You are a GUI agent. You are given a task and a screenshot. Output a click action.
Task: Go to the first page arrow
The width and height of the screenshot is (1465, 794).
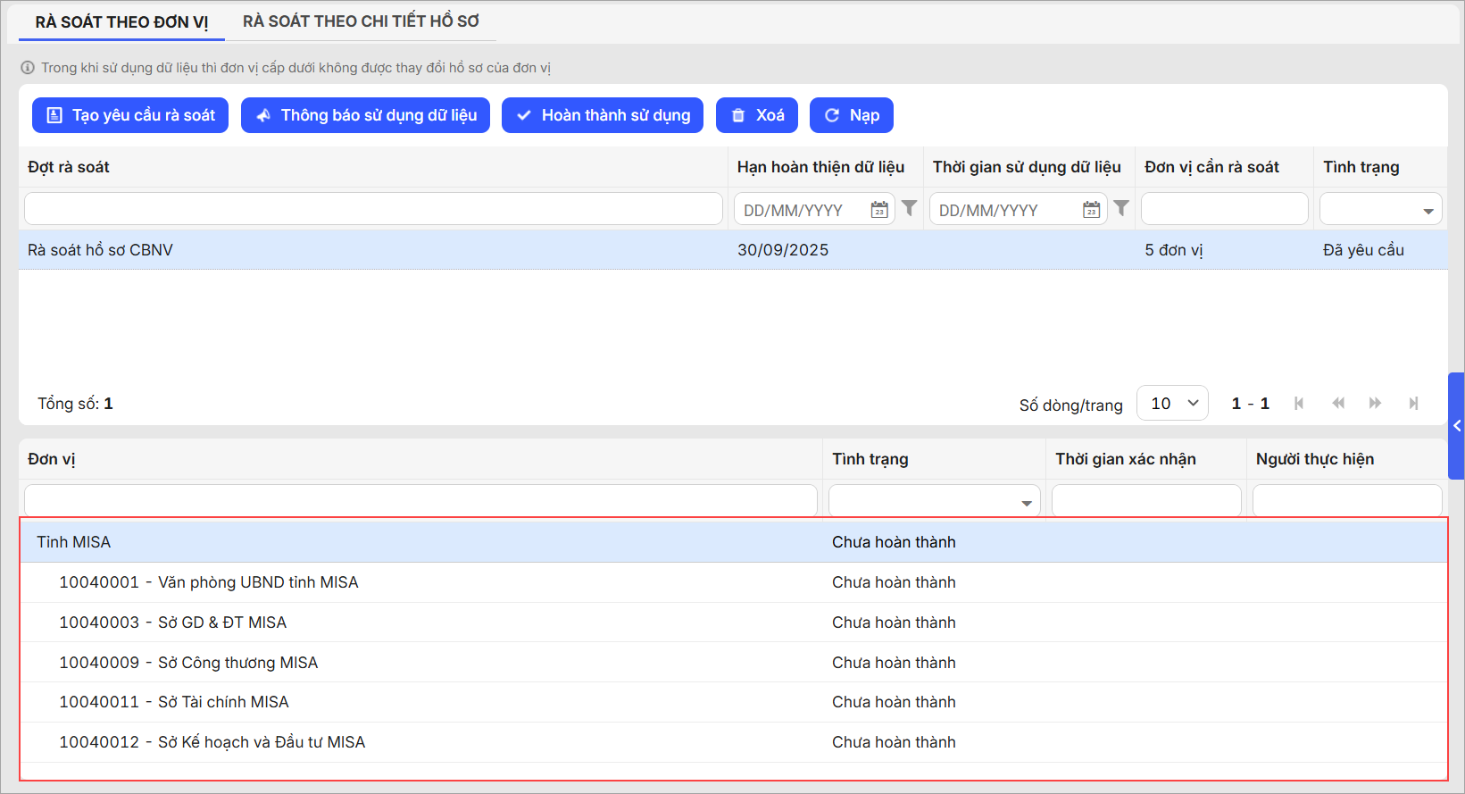[x=1299, y=404]
